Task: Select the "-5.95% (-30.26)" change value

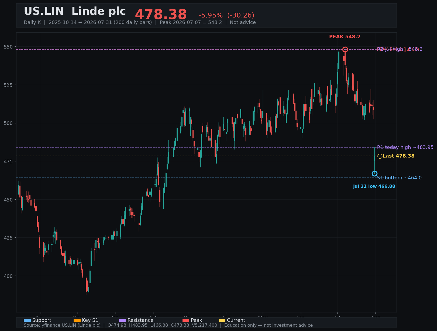Action: [226, 15]
